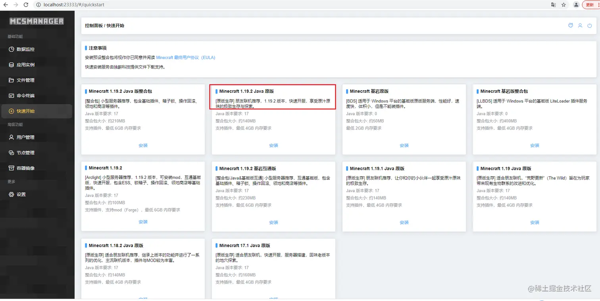The height and width of the screenshot is (301, 600).
Task: Open 设置 in the sidebar
Action: pyautogui.click(x=36, y=194)
